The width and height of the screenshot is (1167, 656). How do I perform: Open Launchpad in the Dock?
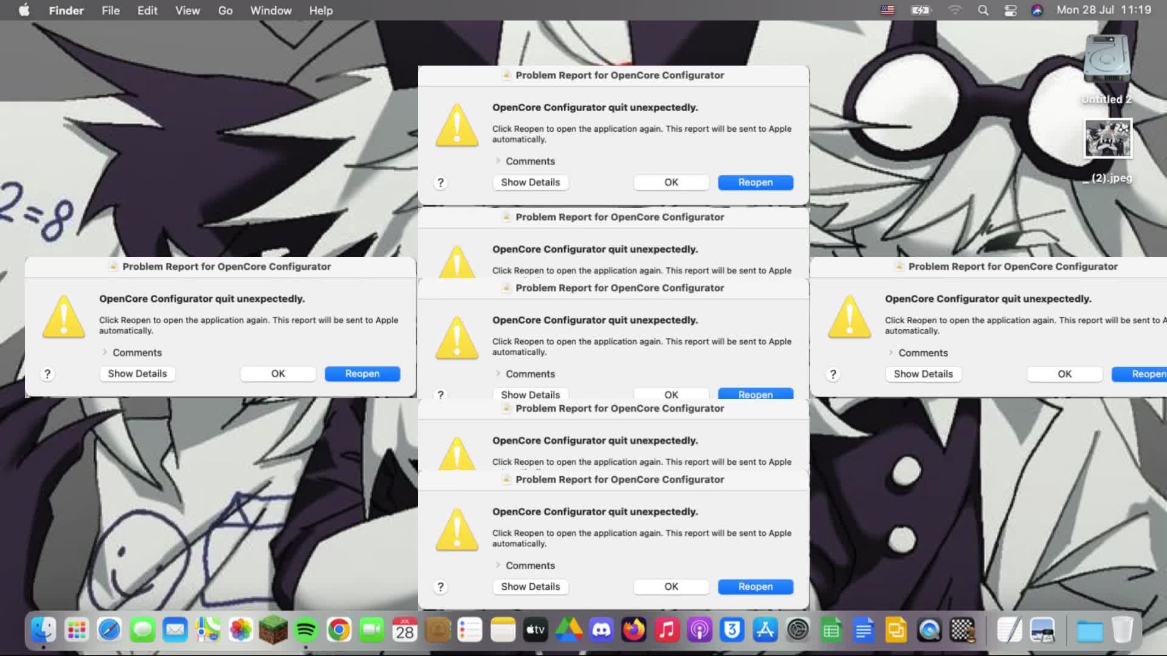pos(77,630)
